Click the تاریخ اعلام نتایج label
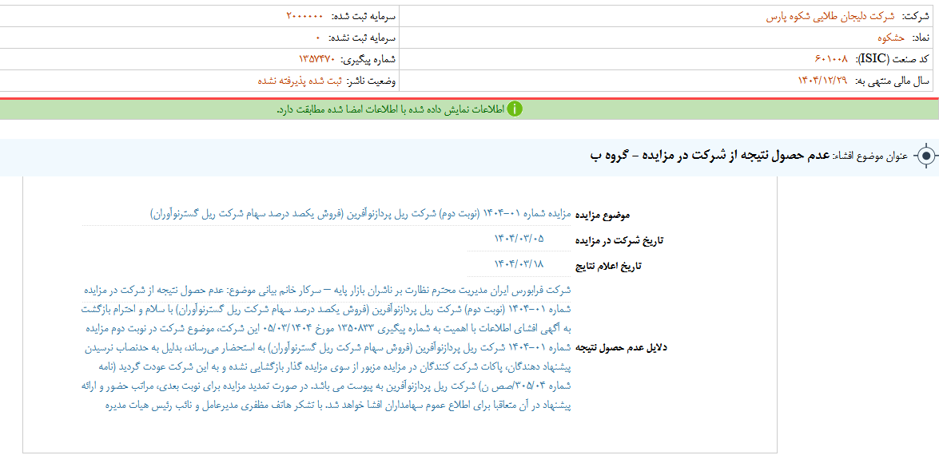This screenshot has height=471, width=939. coord(608,267)
